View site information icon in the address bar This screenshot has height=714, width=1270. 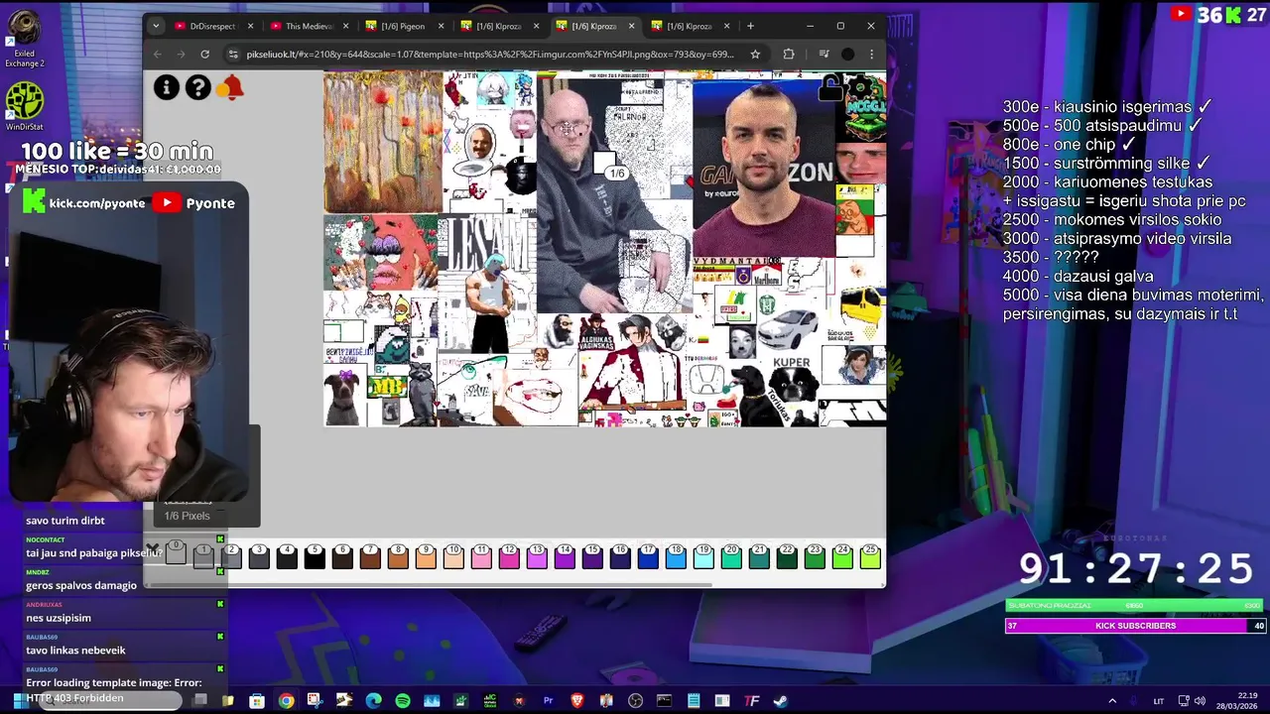coord(233,55)
